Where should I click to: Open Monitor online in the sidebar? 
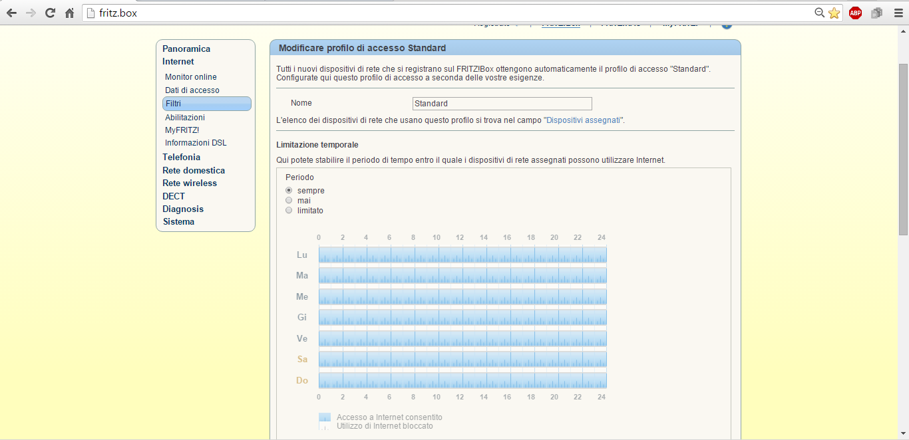click(x=191, y=77)
